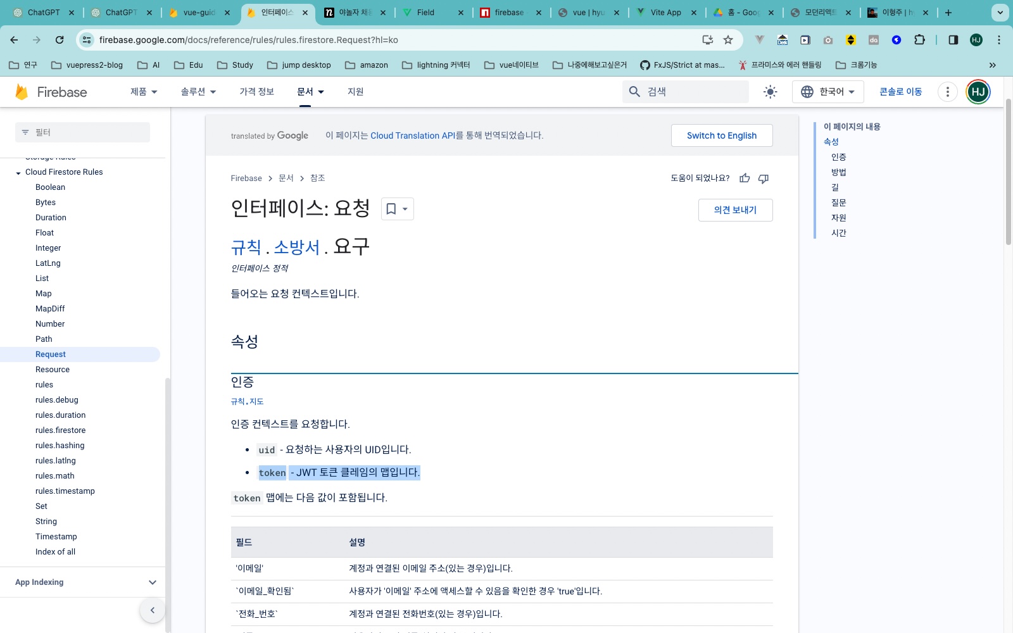Screen dimensions: 1013x633
Task: Click the Firebase breadcrumb link
Action: [246, 179]
